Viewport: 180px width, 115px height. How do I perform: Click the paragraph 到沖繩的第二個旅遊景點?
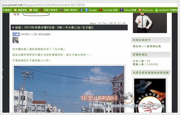click(x=39, y=49)
